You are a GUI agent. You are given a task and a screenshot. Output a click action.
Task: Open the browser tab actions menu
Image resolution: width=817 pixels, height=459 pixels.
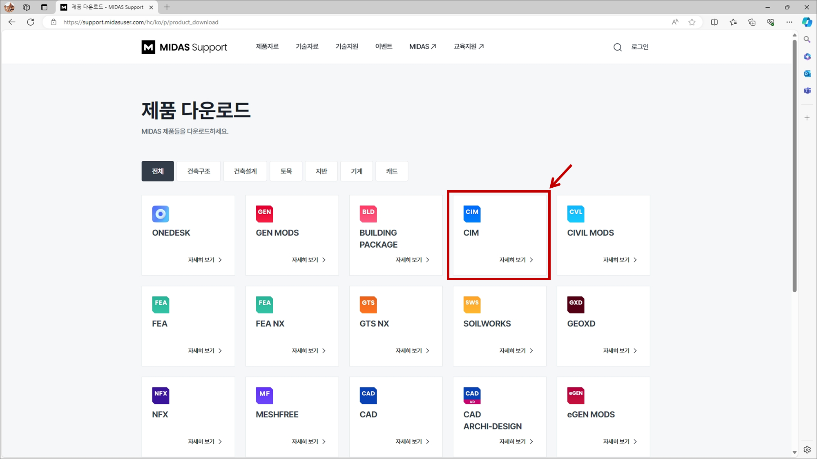(44, 7)
